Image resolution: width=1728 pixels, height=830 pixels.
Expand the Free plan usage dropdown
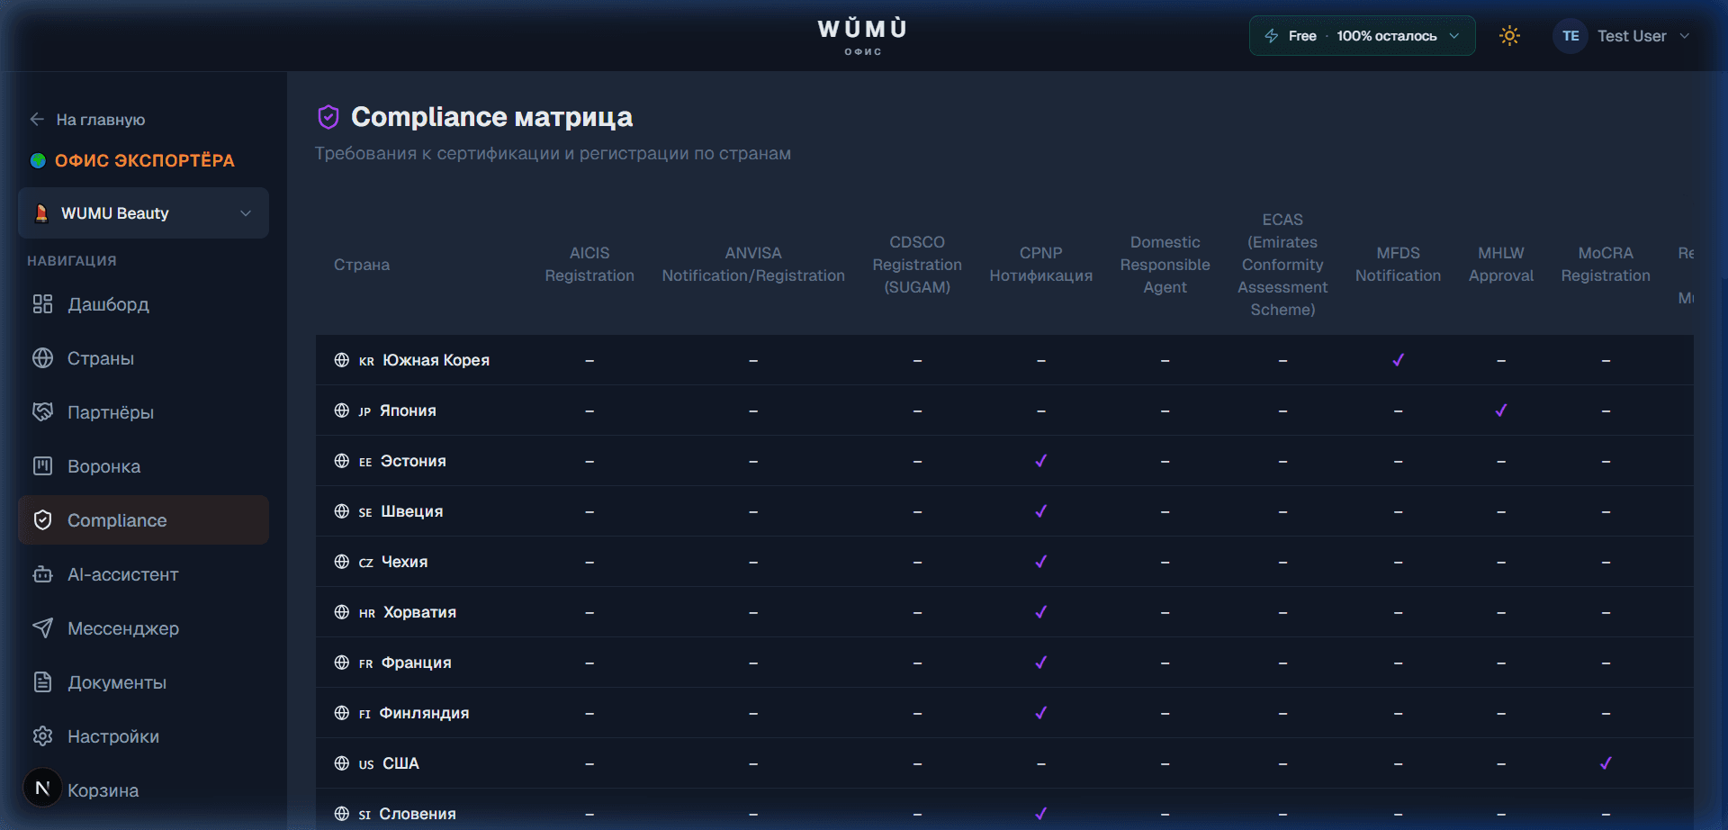point(1361,36)
